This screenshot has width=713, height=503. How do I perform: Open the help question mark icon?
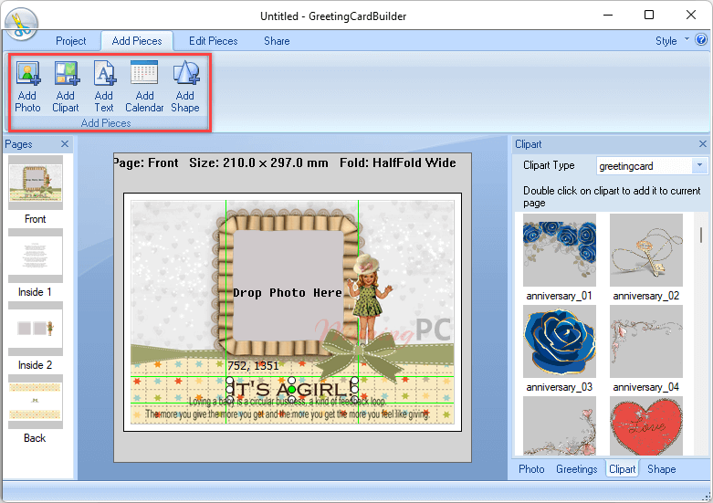point(701,40)
